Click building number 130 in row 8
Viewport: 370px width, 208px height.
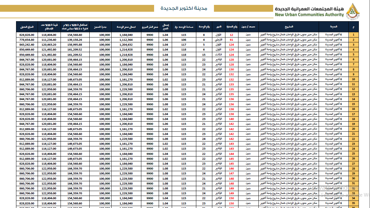(x=232, y=69)
